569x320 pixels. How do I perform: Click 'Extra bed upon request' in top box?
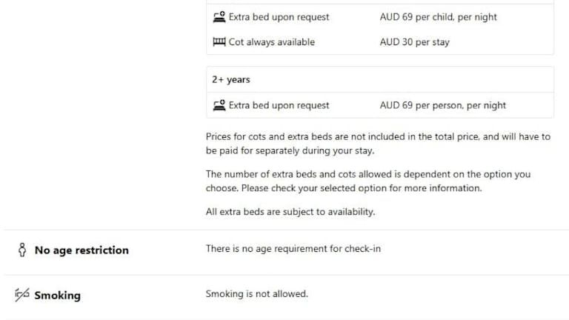point(279,17)
